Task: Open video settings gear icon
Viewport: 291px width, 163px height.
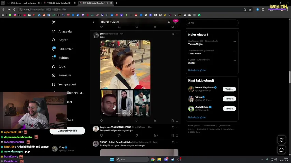Action: pos(136,114)
